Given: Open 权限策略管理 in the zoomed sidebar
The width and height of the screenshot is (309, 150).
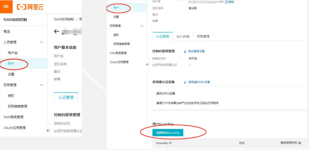Looking at the screenshot, I should (x=17, y=106).
